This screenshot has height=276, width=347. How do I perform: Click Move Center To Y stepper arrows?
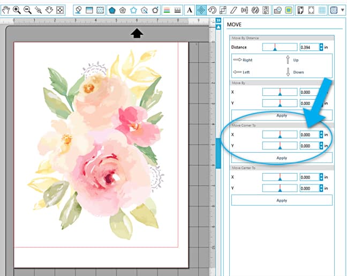click(x=321, y=188)
